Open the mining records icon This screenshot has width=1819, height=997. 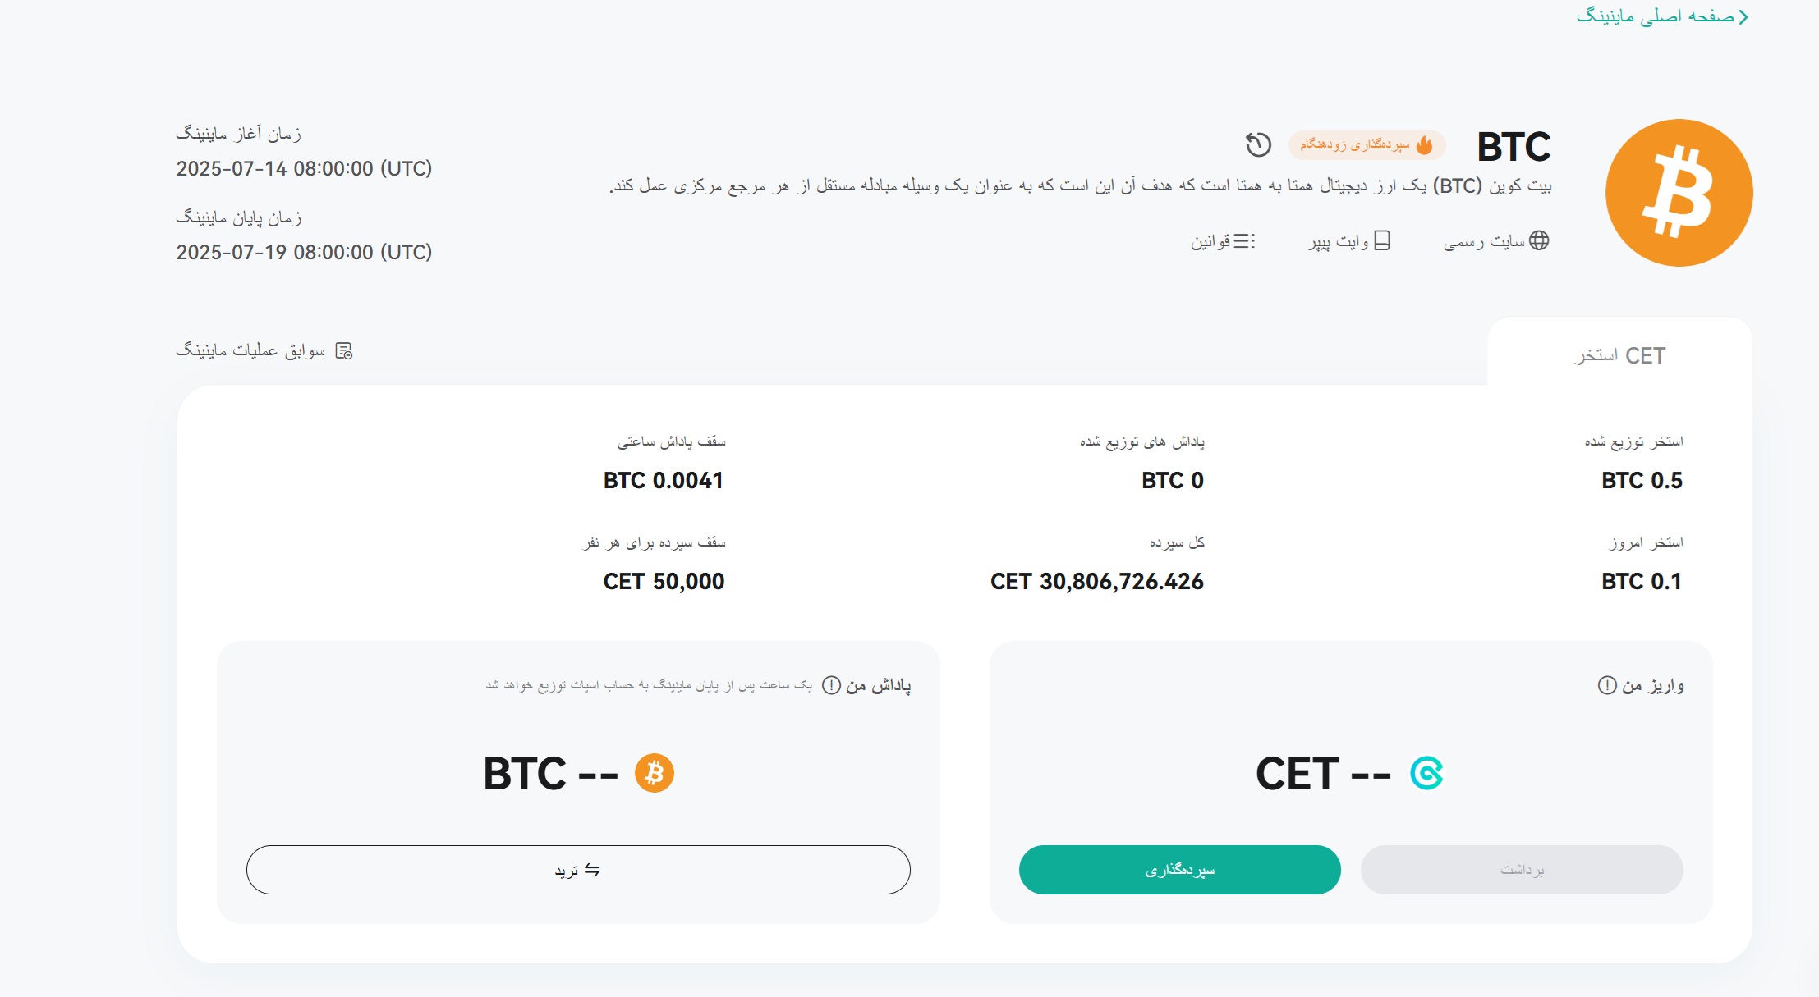(x=344, y=351)
